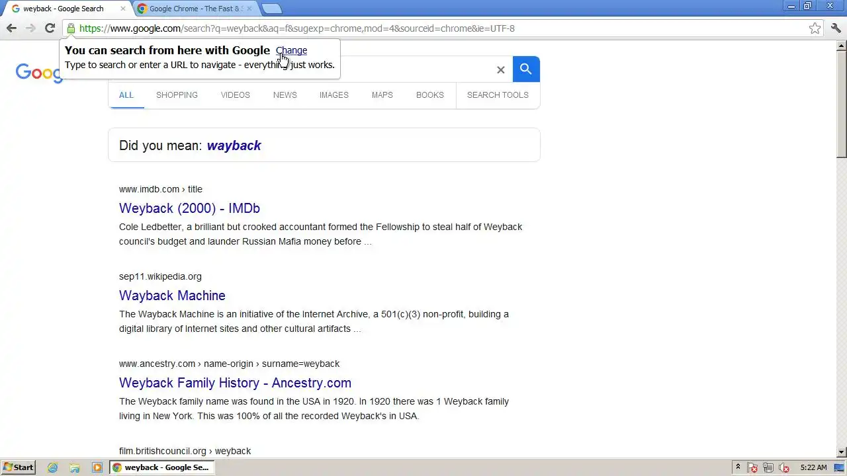Open SEARCH TOOLS options
The height and width of the screenshot is (476, 847).
[498, 95]
